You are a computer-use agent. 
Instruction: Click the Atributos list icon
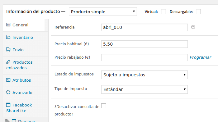8,80
